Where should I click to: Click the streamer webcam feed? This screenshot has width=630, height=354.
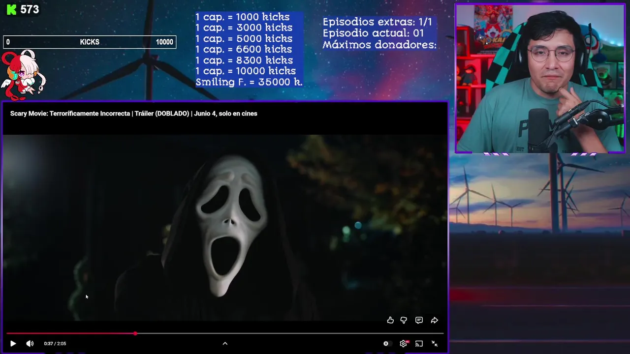coord(540,79)
